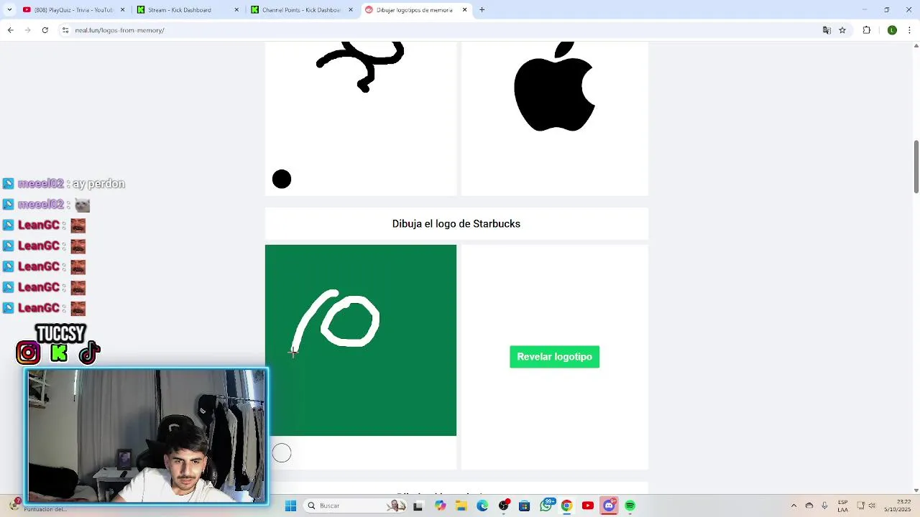
Task: Select the black brush color swatch below Apple canvas
Action: pos(282,179)
